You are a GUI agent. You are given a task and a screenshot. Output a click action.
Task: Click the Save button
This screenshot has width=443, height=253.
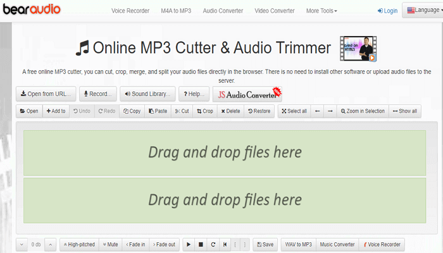pos(265,244)
